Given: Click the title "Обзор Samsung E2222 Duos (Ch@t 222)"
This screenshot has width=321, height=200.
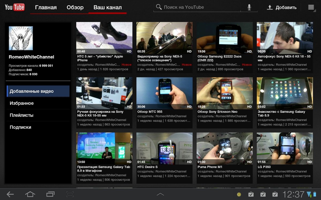Looking at the screenshot, I should point(220,58).
